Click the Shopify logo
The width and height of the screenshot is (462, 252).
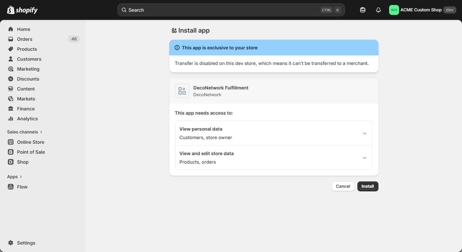(x=22, y=10)
